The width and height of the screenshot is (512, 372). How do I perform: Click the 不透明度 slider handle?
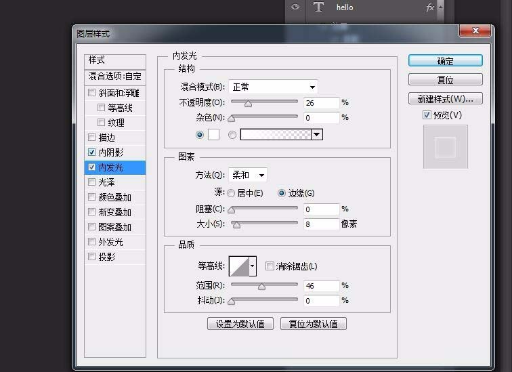coord(248,104)
